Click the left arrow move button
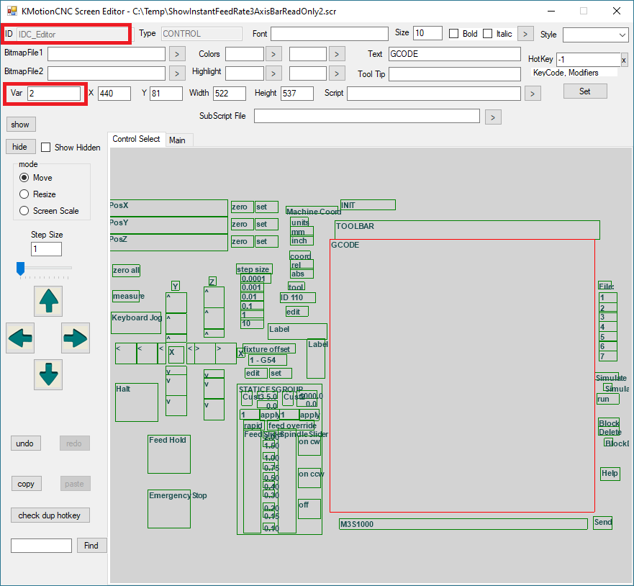 20,338
